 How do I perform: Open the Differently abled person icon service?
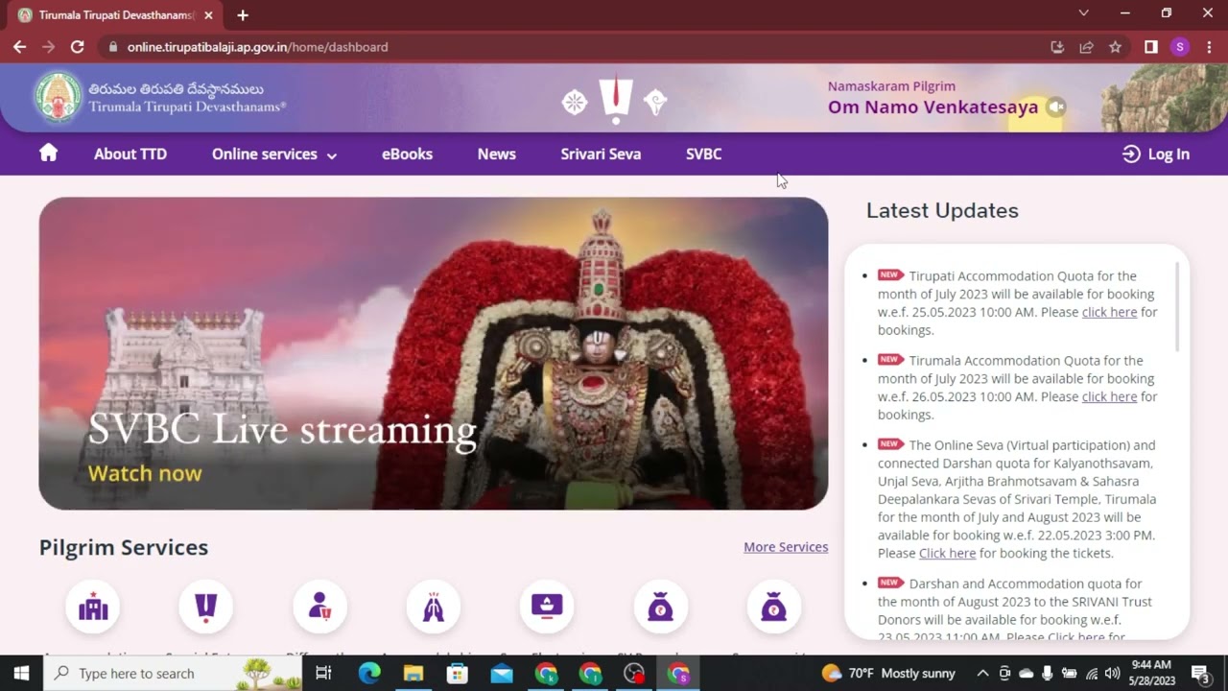pyautogui.click(x=319, y=607)
